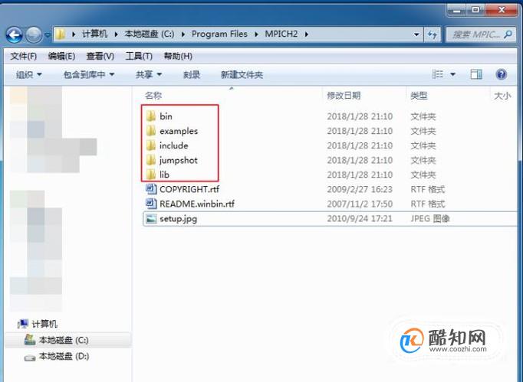Viewport: 523px width, 382px height.
Task: Click the Back navigation arrow button
Action: pos(15,34)
